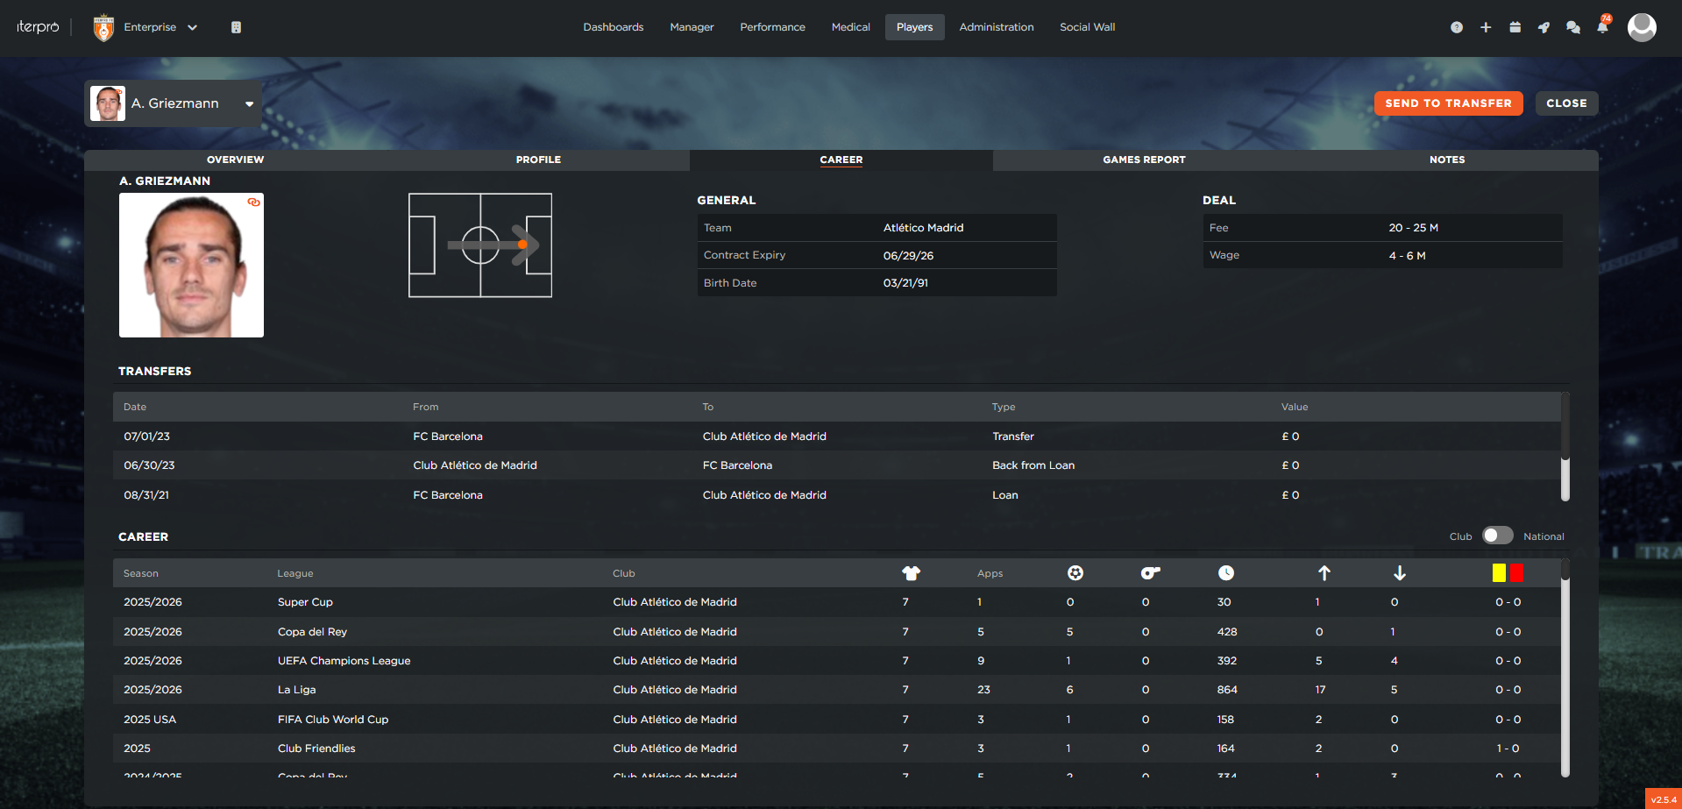Click the Send to Transfer button
1682x809 pixels.
tap(1448, 103)
